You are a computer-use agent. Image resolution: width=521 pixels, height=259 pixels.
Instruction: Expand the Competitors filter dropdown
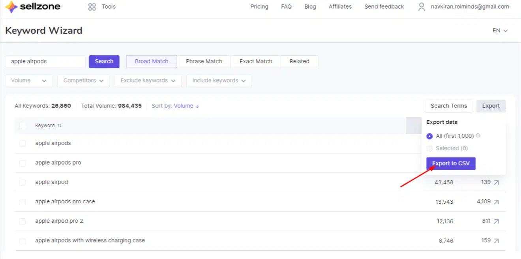(84, 81)
